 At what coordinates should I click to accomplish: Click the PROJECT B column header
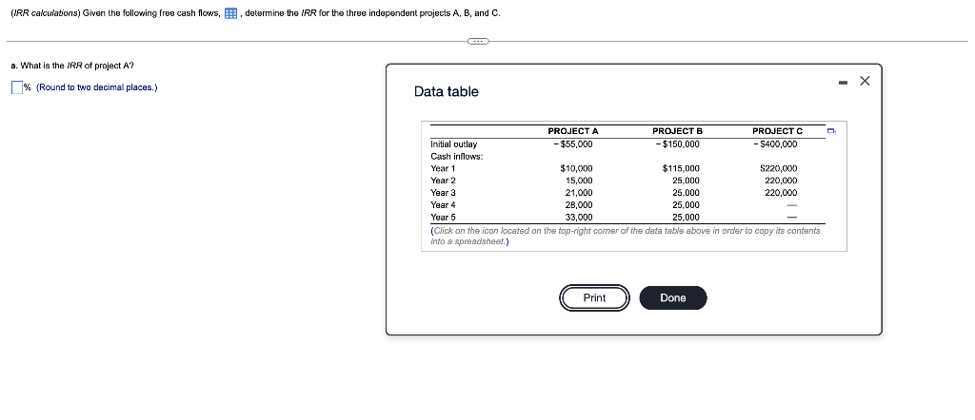point(677,131)
